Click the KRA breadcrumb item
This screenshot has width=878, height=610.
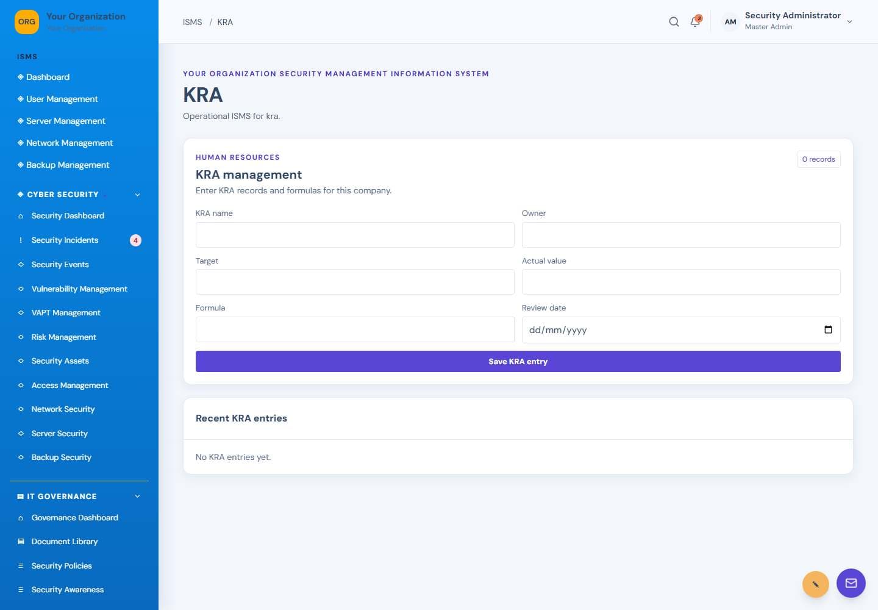(x=225, y=22)
